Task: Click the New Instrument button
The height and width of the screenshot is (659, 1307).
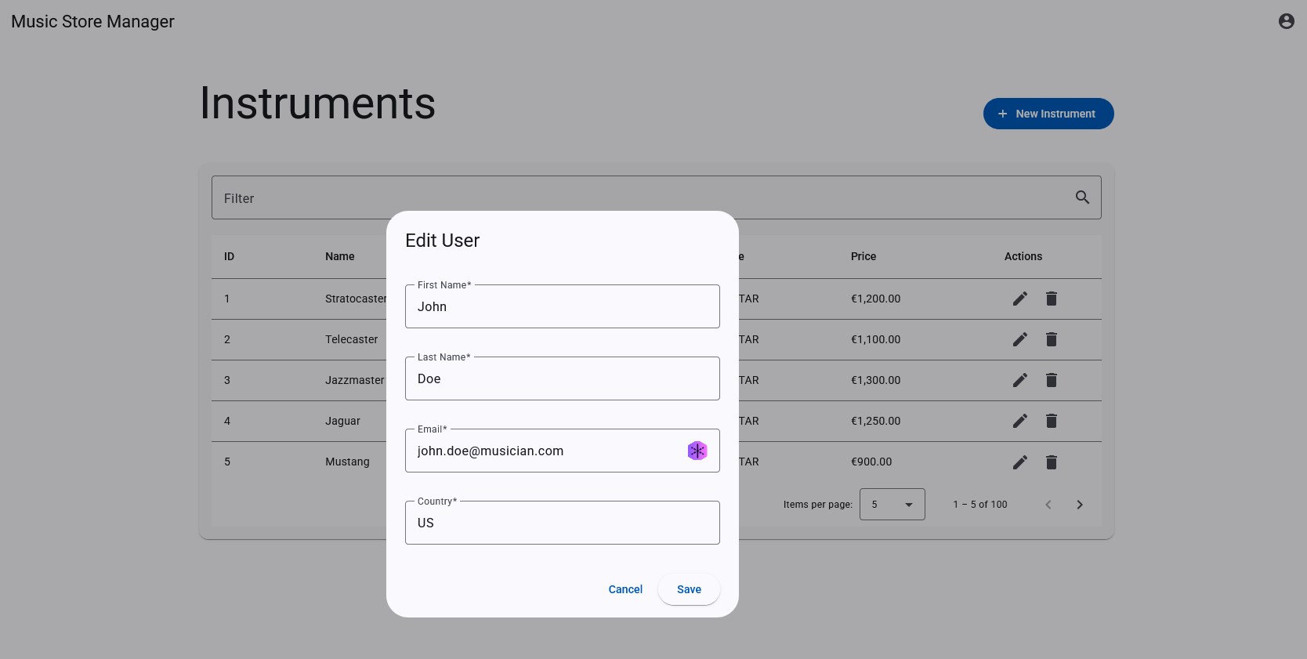Action: click(x=1048, y=114)
